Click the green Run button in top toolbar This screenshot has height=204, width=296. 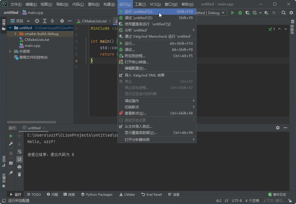233,13
